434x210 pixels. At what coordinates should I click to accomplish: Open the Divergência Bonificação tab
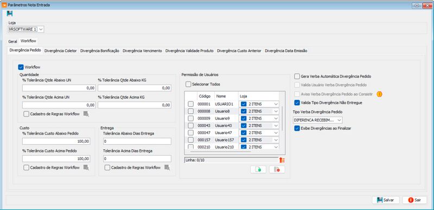pos(100,50)
